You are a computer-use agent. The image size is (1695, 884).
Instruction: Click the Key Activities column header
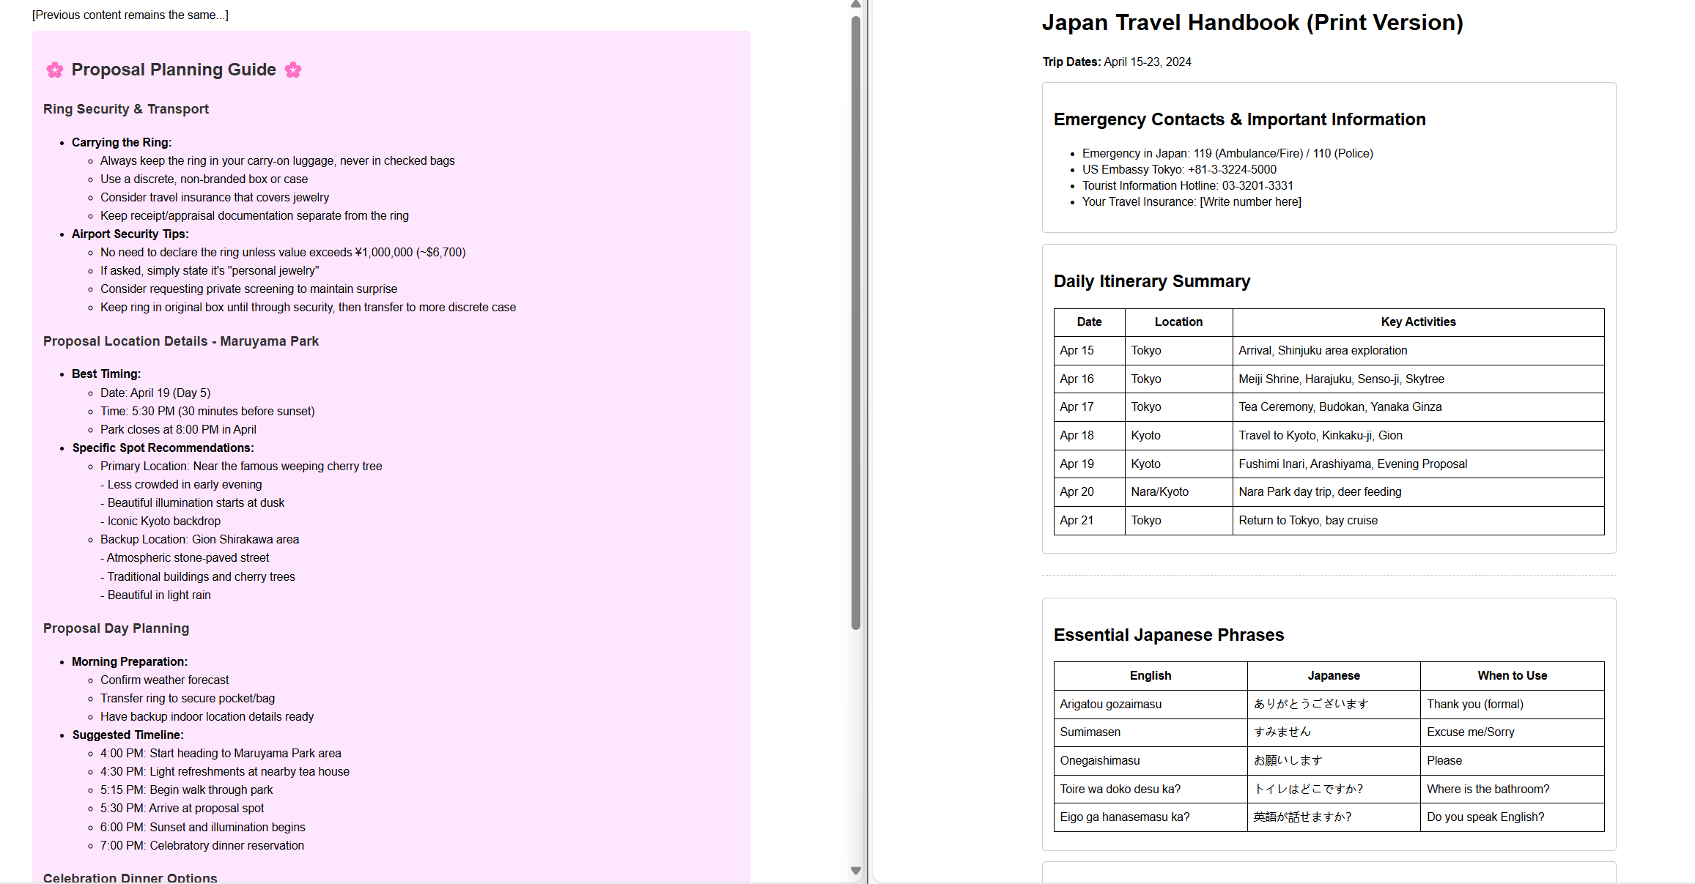1418,322
